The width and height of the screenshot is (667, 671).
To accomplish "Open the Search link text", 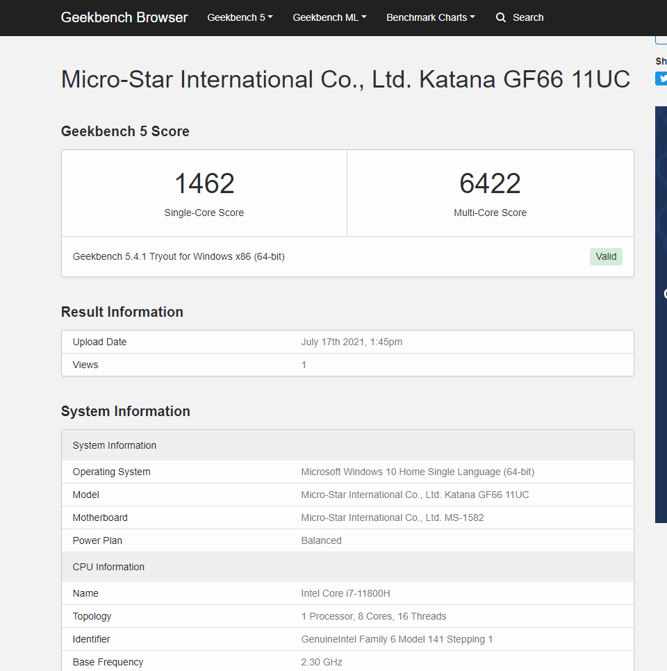I will 528,17.
